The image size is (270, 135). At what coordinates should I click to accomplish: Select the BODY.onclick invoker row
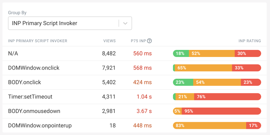25,82
